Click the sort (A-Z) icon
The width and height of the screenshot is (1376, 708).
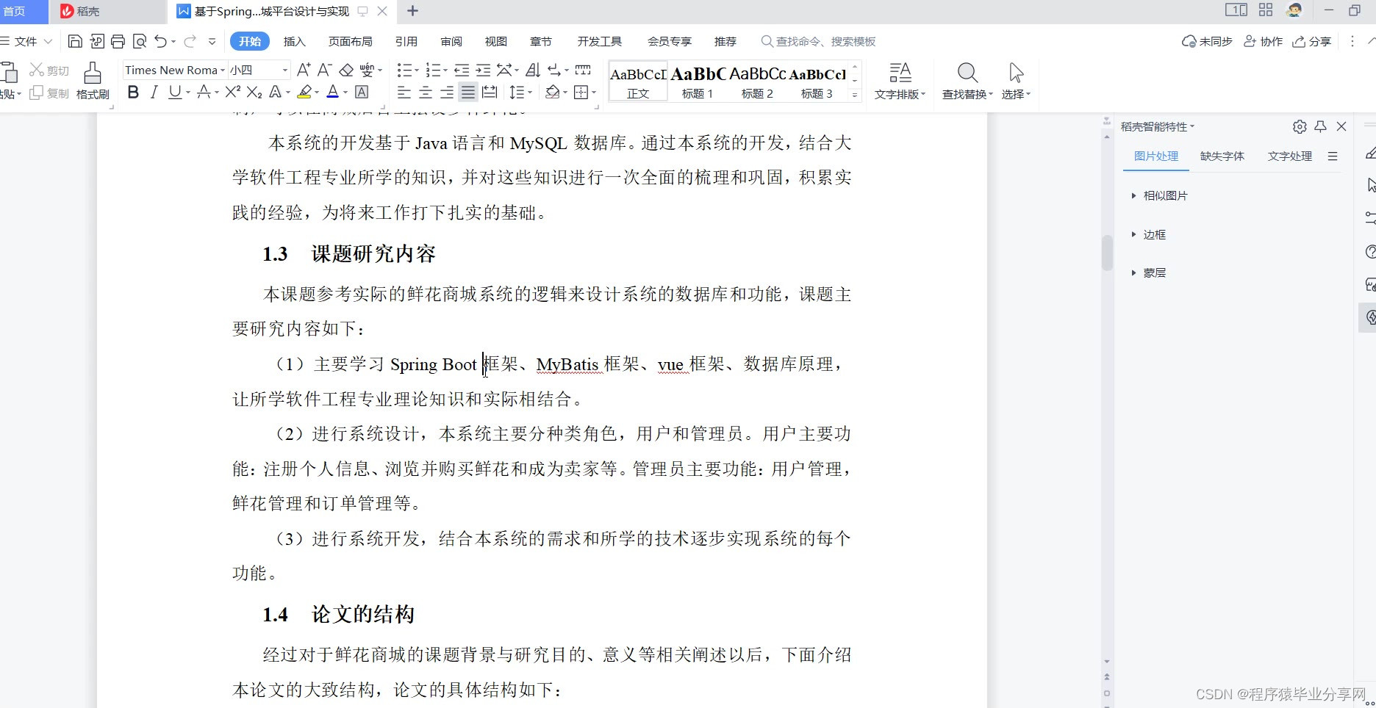[534, 70]
